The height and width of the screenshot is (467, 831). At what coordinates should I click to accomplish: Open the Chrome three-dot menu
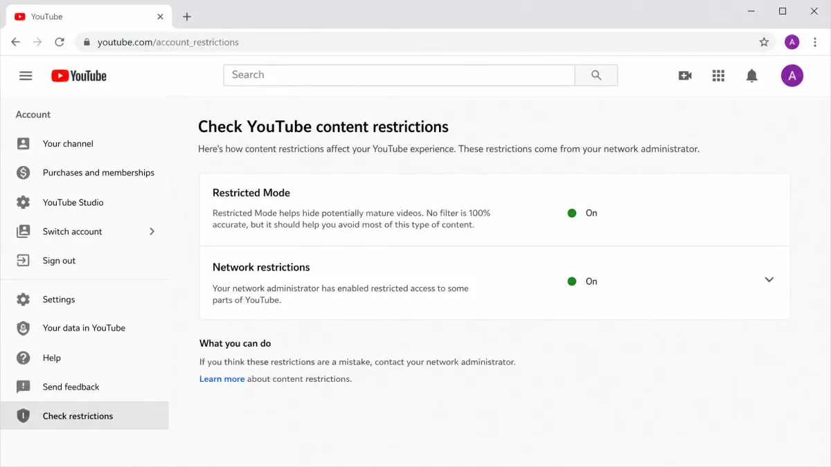816,42
